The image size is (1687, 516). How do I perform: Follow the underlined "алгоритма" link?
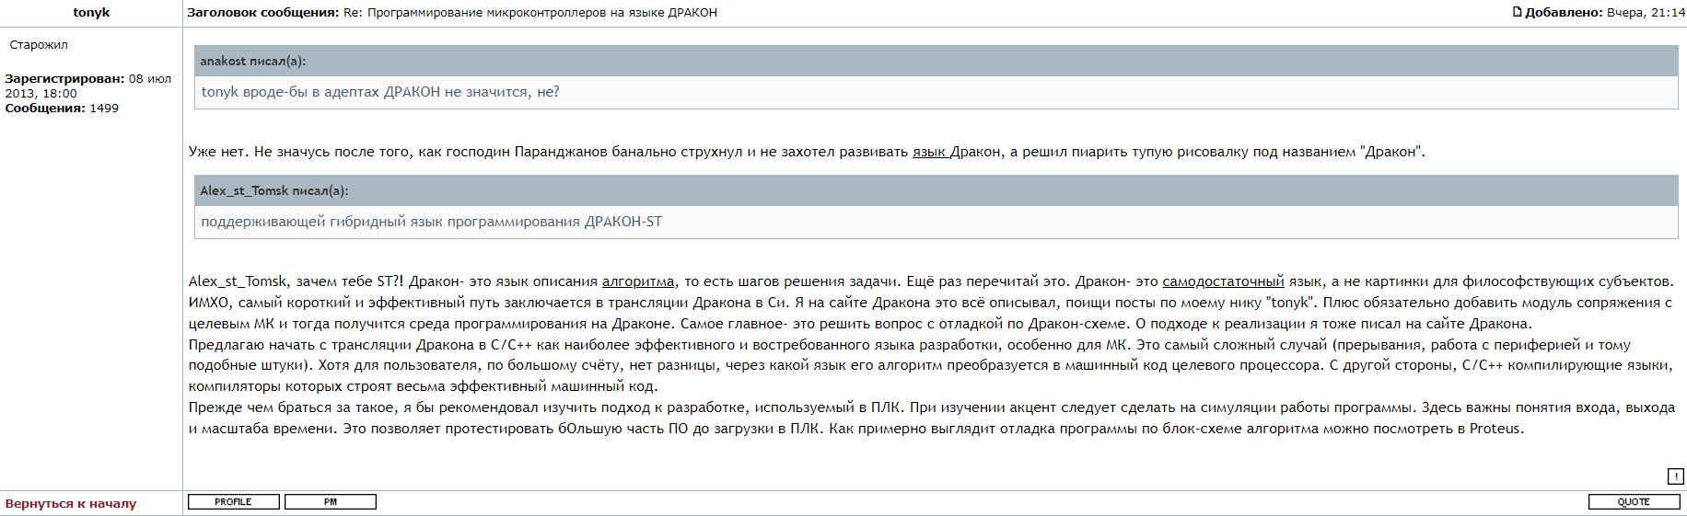(x=637, y=281)
